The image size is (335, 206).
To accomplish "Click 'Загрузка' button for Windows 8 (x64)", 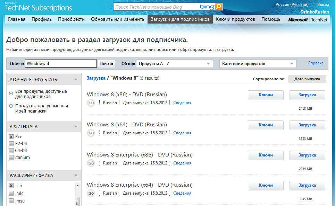I will click(307, 125).
